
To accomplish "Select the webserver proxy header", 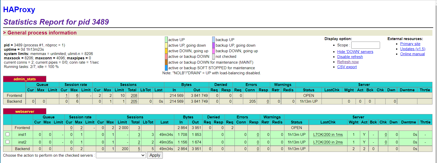I will pyautogui.click(x=24, y=112).
